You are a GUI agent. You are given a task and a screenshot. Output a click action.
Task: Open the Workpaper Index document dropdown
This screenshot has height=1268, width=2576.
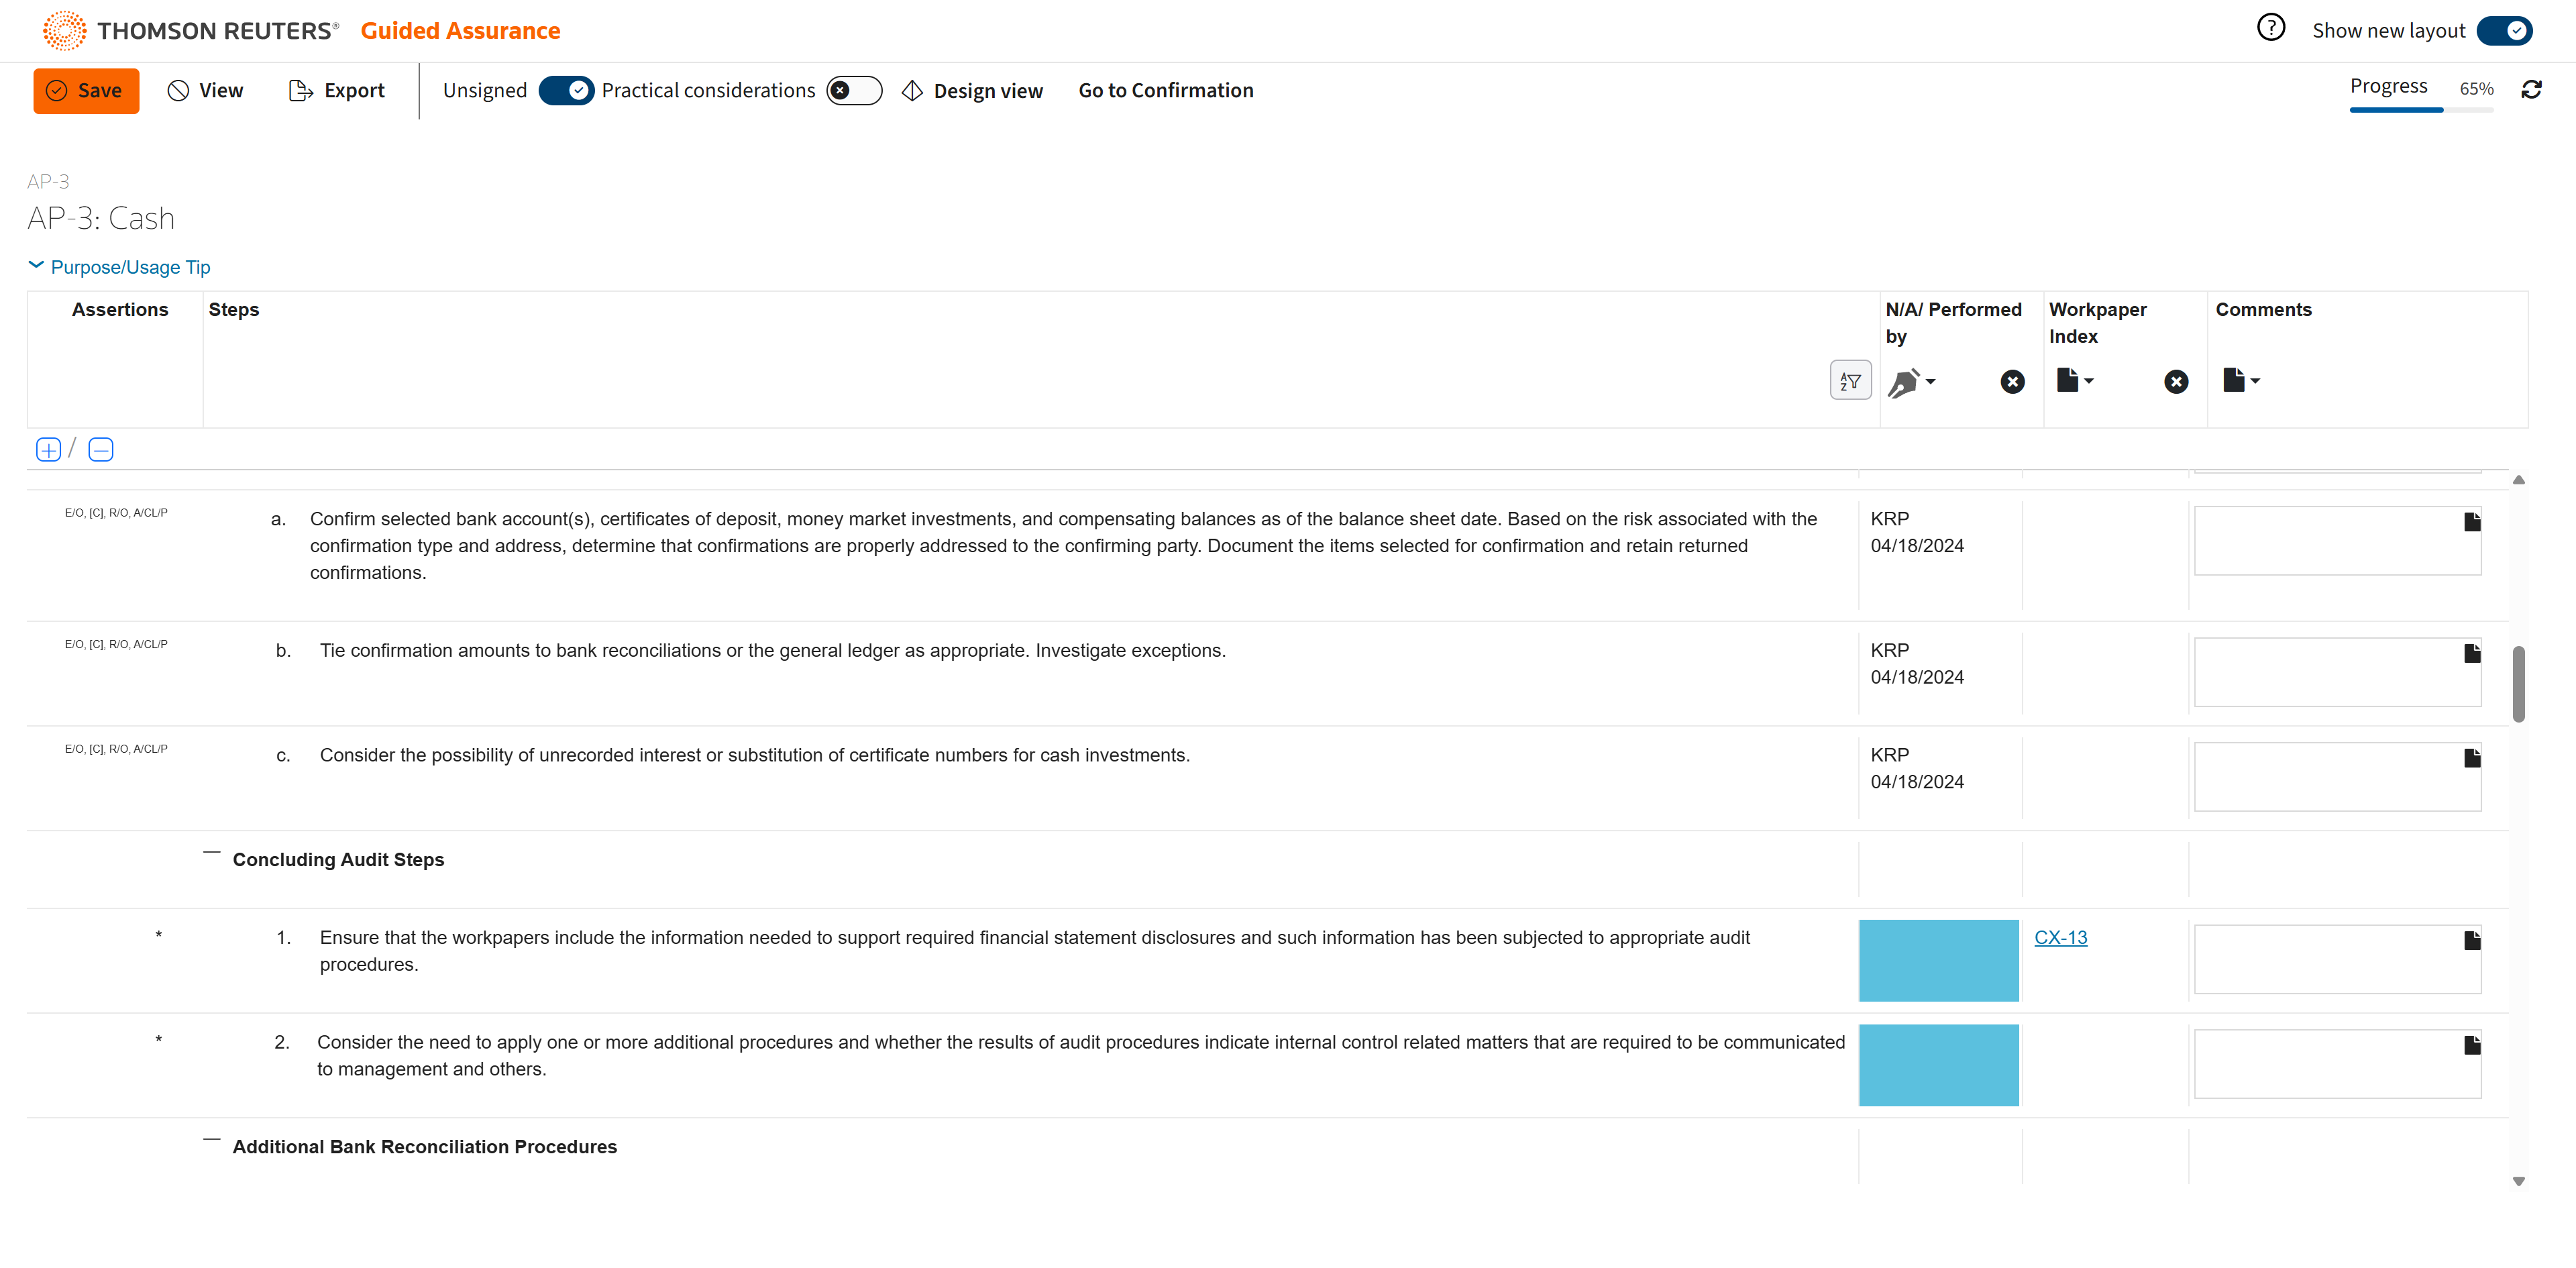[2075, 380]
